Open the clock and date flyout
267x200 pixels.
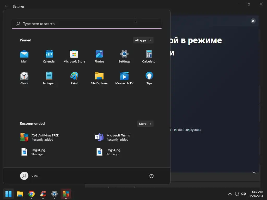click(x=256, y=194)
